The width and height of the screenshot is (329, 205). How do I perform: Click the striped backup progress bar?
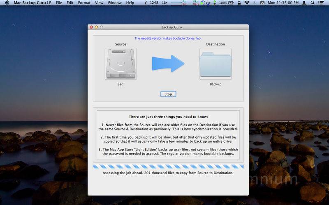168,166
